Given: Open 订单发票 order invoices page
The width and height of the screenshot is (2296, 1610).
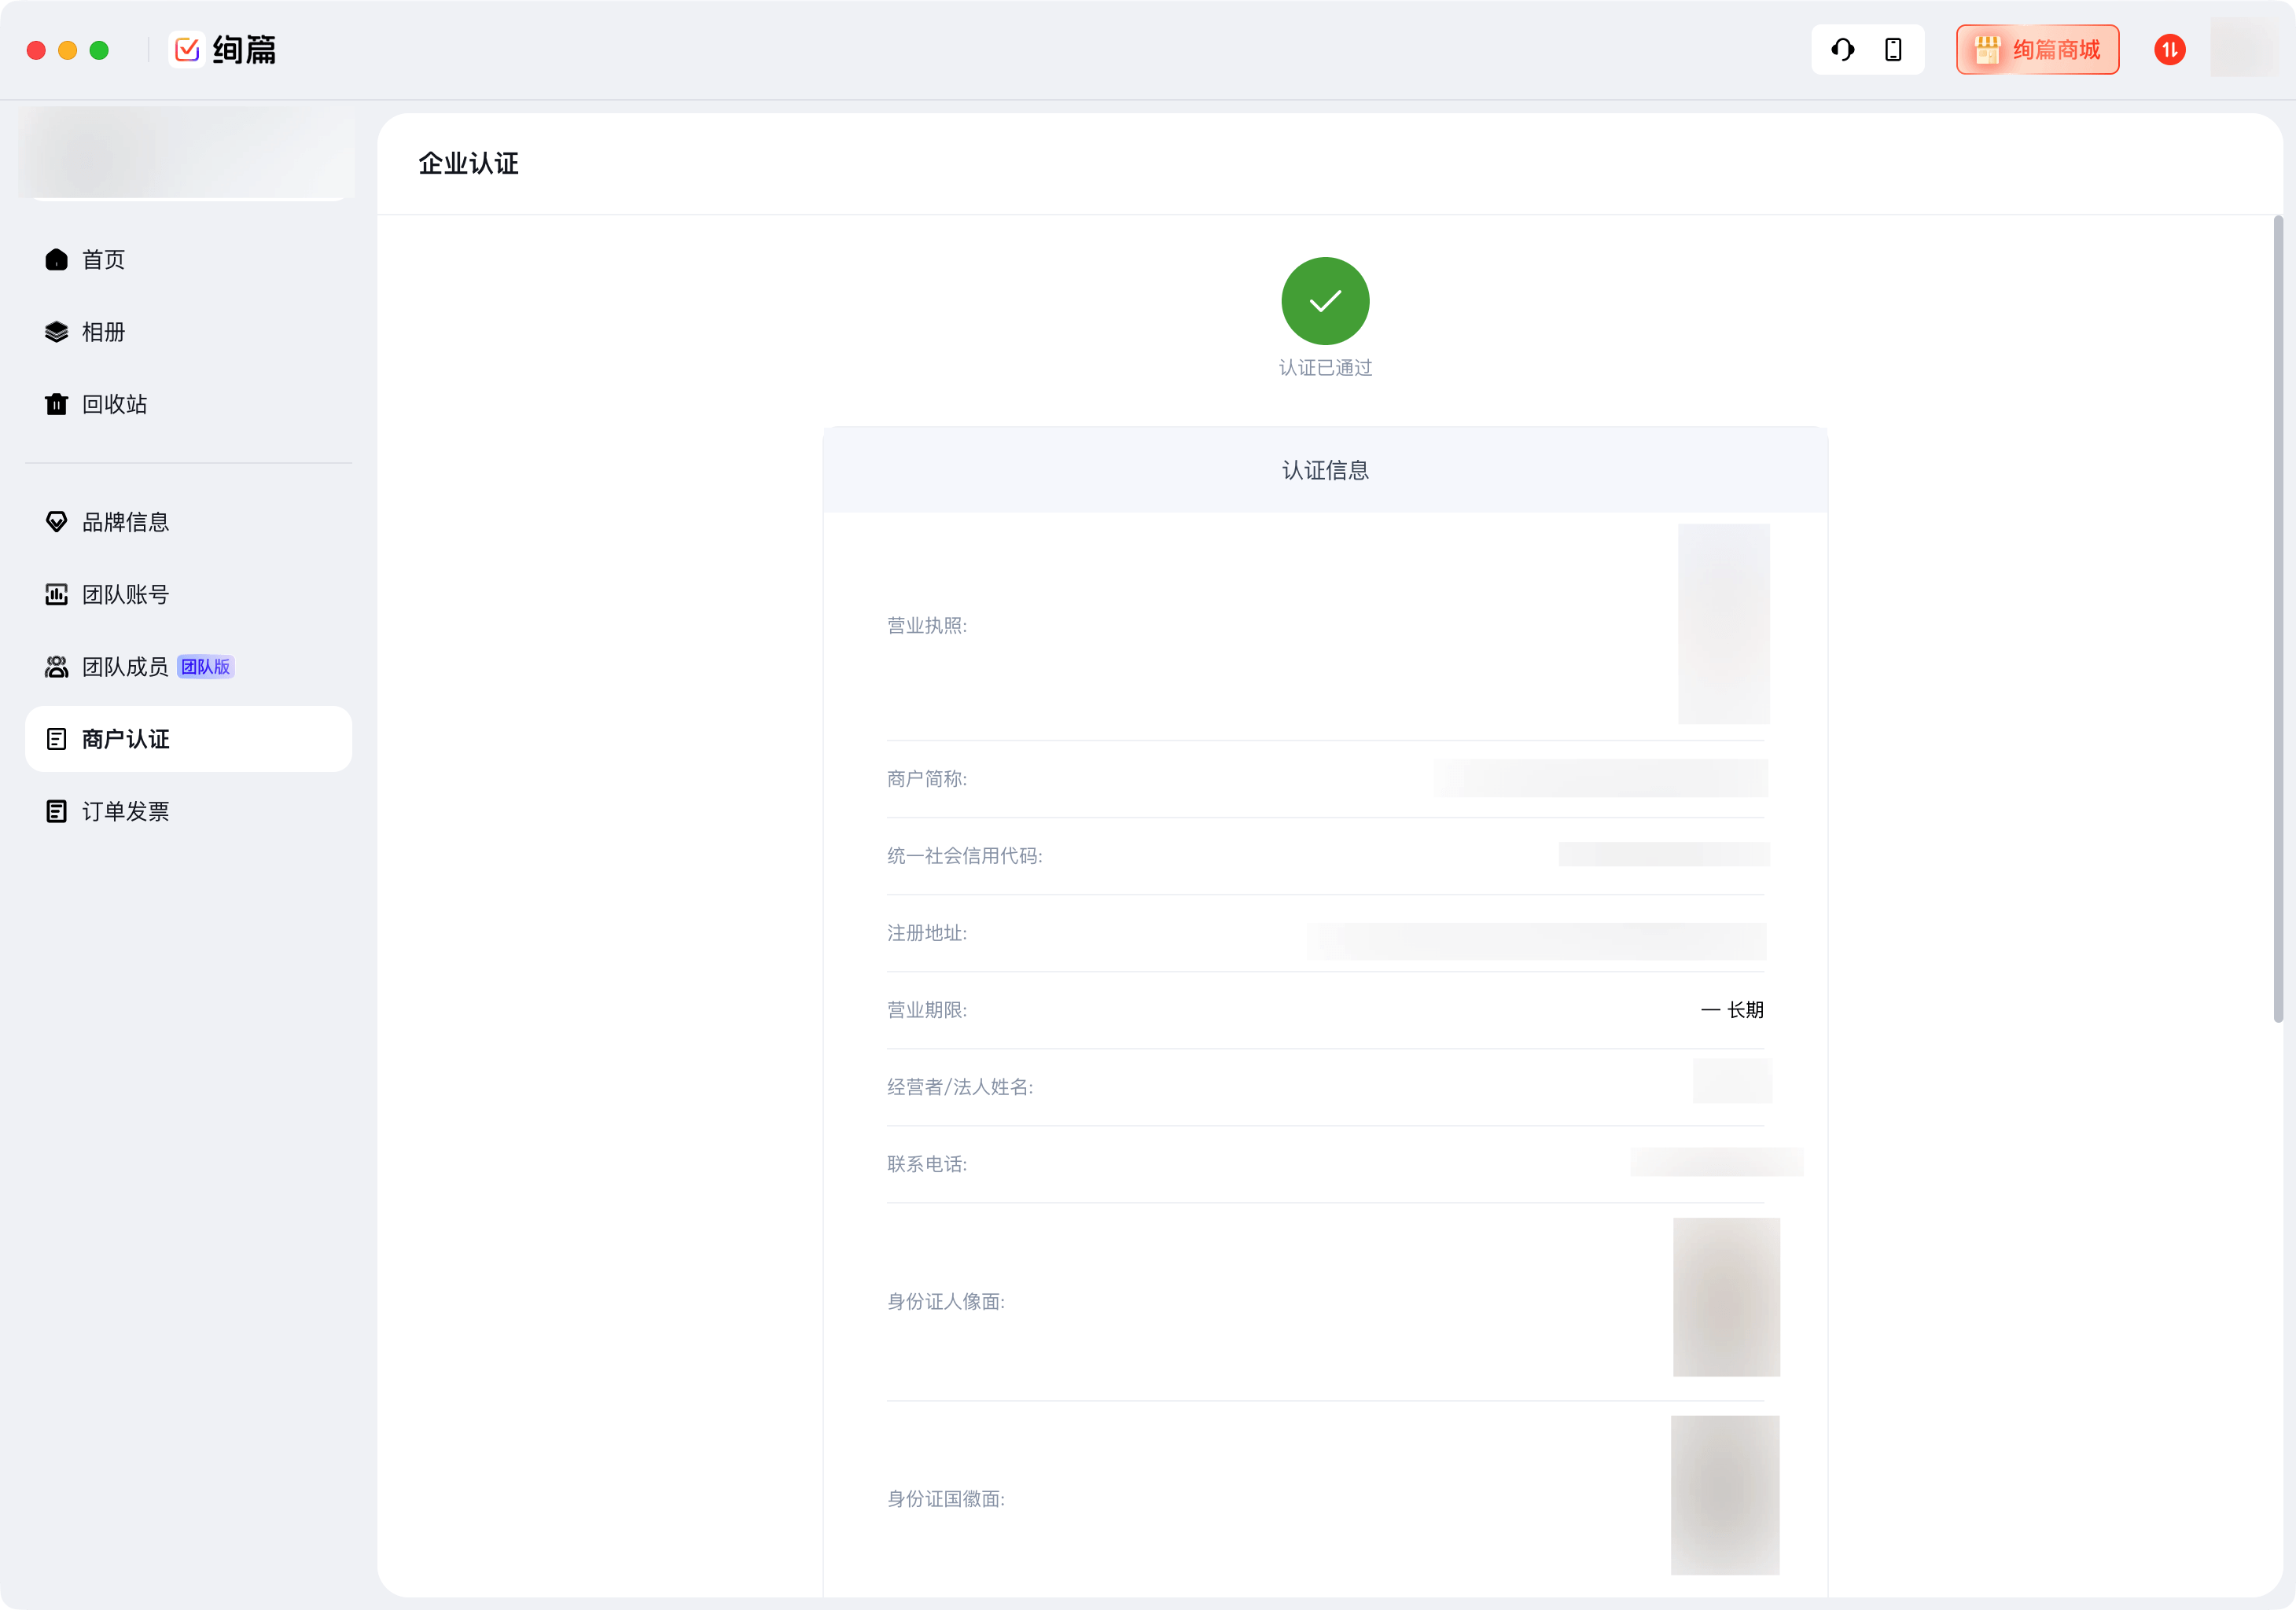Looking at the screenshot, I should [125, 812].
